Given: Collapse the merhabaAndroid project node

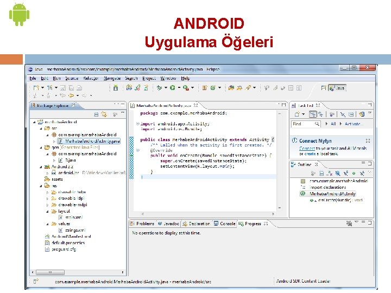Looking at the screenshot, I should pos(34,122).
